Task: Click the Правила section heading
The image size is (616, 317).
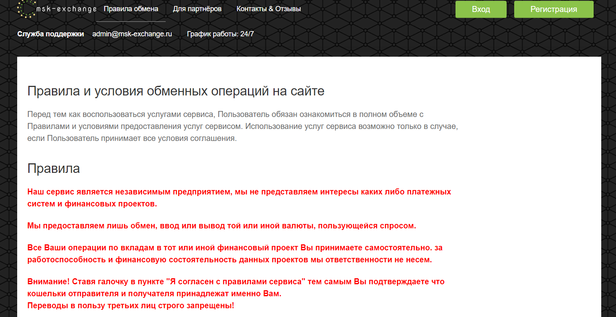Action: 53,168
